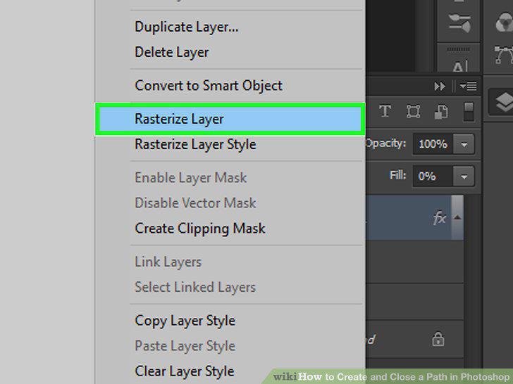Click the Opacity 100% value field
The width and height of the screenshot is (513, 384).
click(433, 144)
